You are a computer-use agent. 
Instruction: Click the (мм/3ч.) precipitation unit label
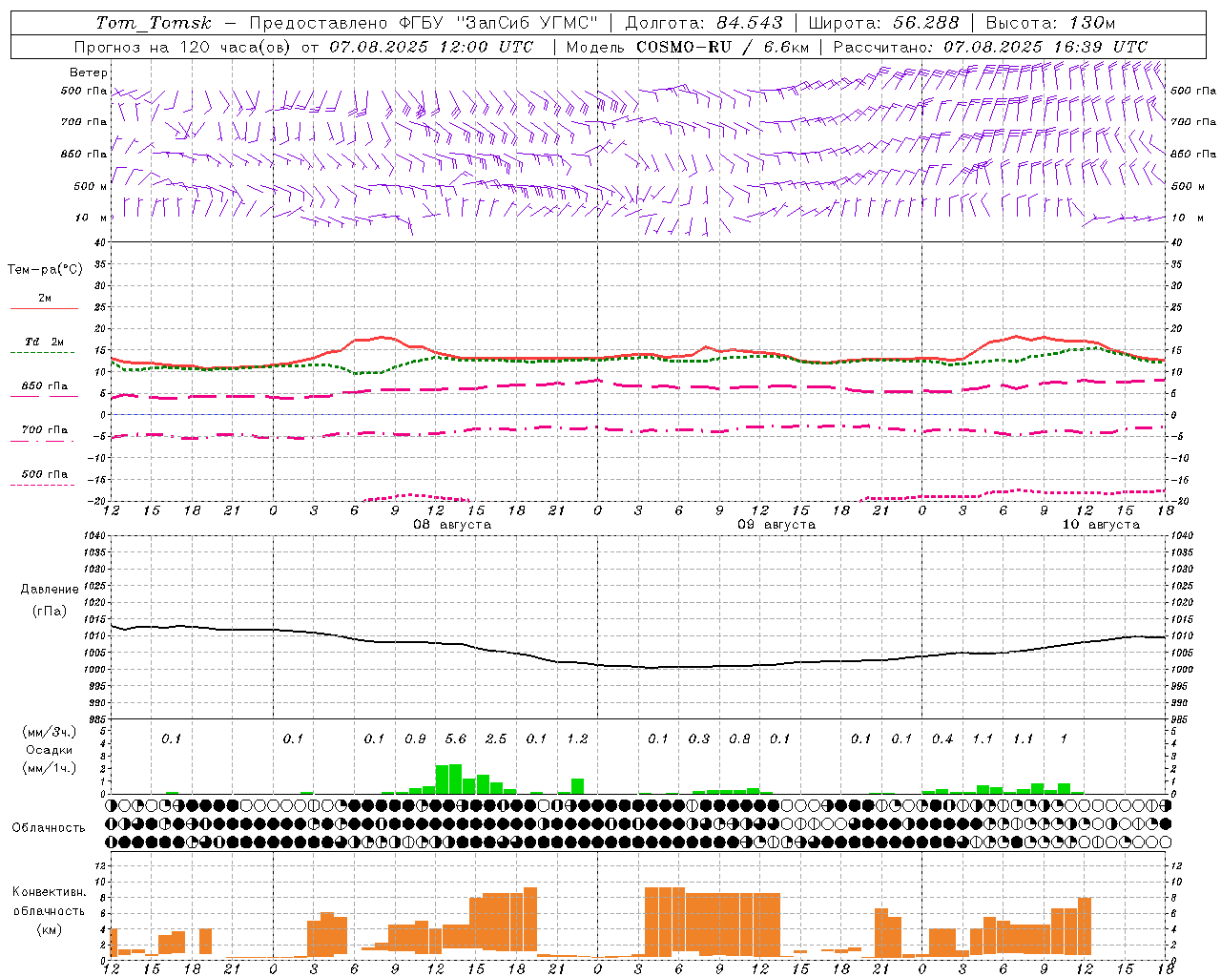[x=48, y=732]
